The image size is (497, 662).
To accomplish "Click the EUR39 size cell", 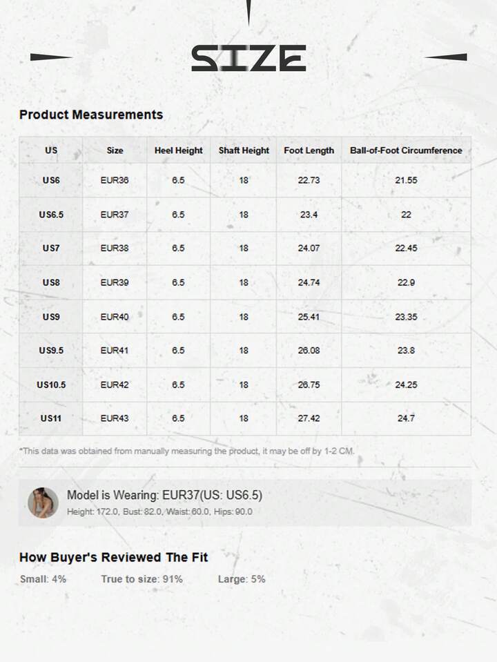I will click(115, 282).
